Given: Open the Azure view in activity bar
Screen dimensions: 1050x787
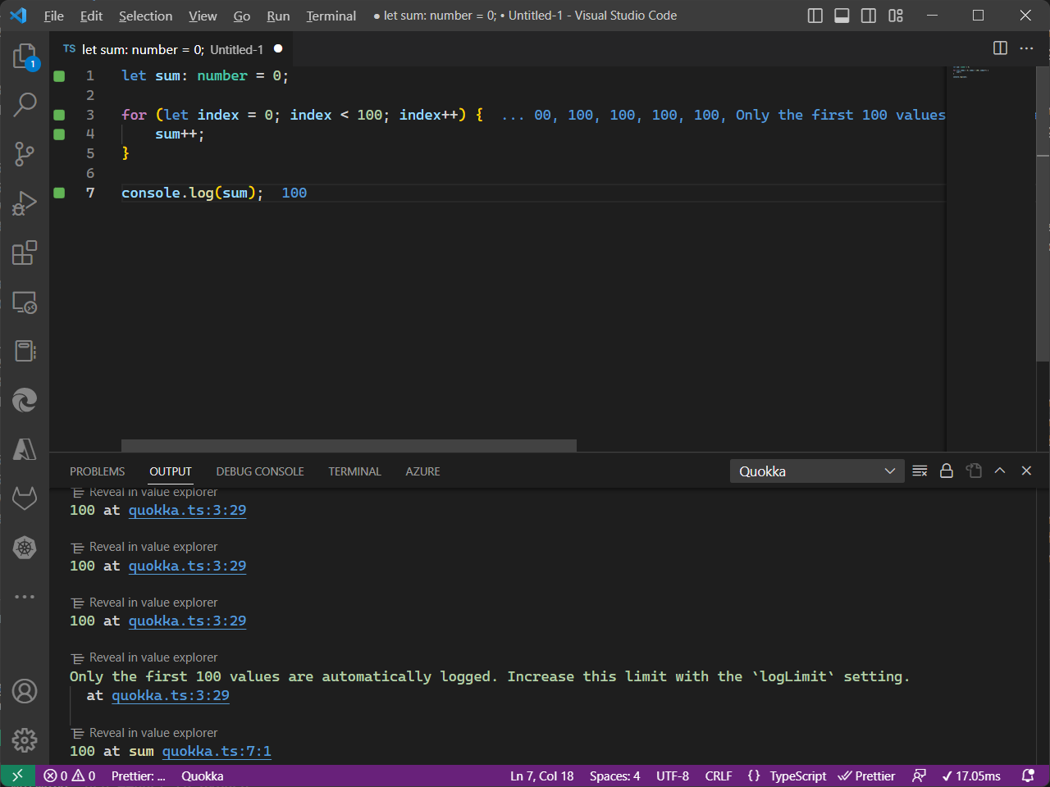Looking at the screenshot, I should [x=25, y=449].
